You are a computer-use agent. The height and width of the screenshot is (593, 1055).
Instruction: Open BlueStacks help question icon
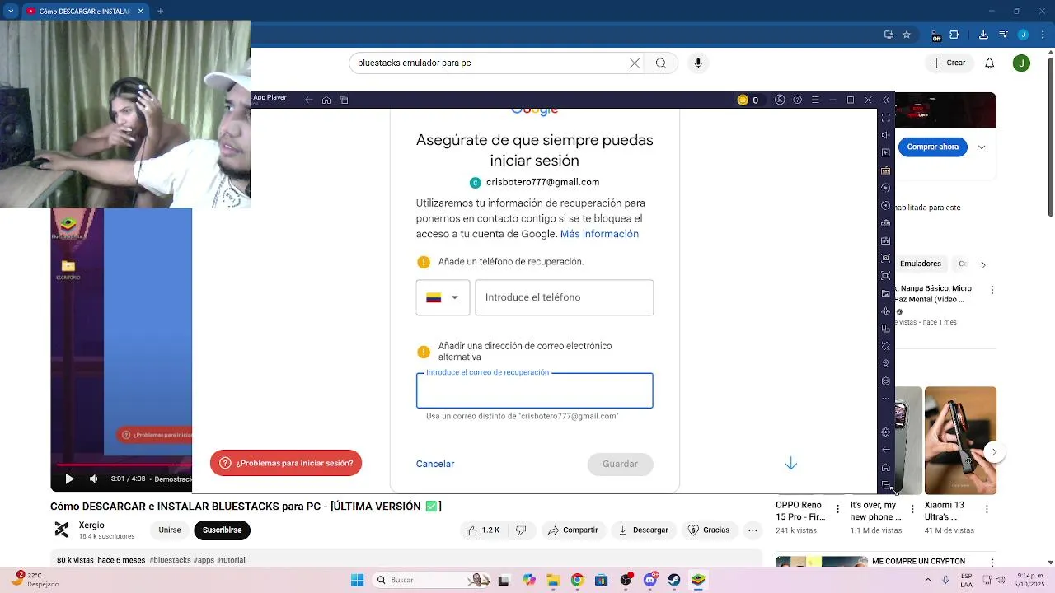(797, 100)
